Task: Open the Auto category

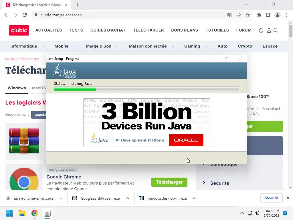Action: pyautogui.click(x=222, y=46)
